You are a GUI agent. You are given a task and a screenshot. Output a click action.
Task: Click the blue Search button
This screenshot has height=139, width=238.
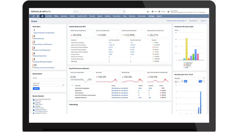pyautogui.click(x=36, y=89)
